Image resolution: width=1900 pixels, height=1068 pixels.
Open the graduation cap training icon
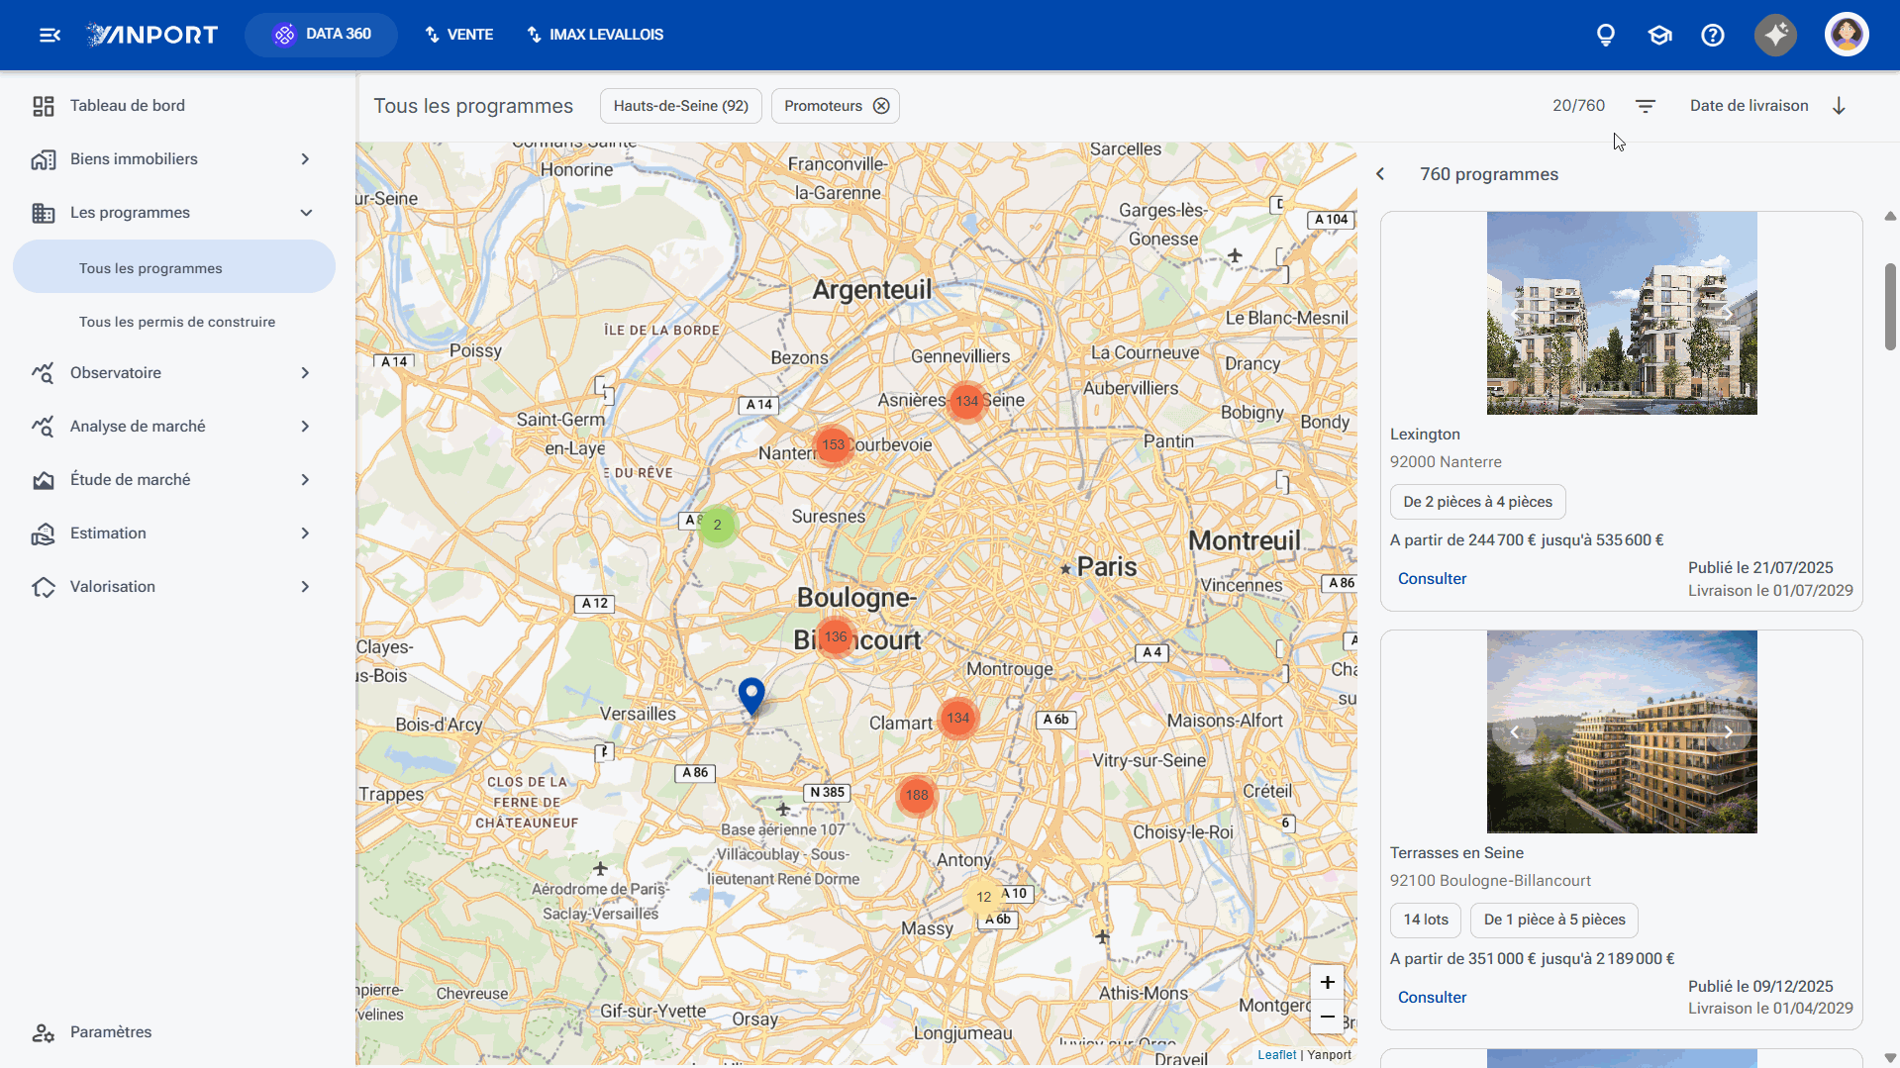click(x=1659, y=35)
